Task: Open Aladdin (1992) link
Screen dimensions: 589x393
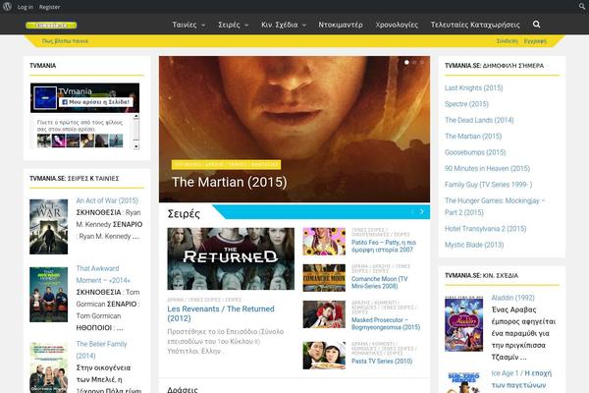Action: pos(512,298)
